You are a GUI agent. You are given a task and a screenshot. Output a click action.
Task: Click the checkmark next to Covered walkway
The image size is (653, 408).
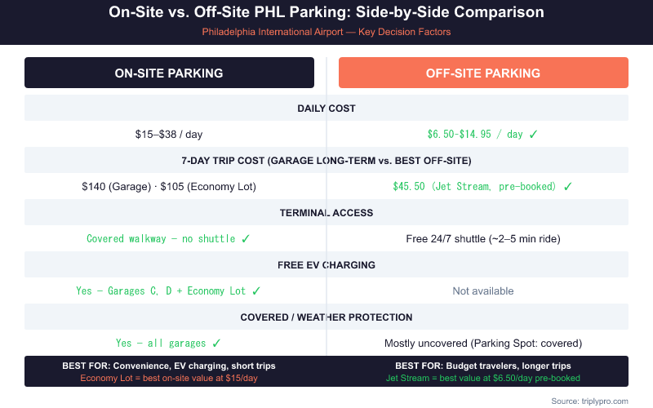[246, 238]
